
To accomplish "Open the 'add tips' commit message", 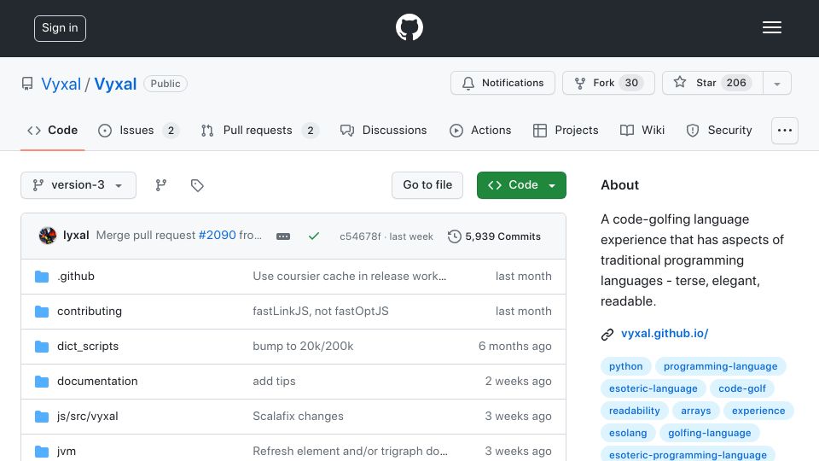I will click(x=274, y=381).
